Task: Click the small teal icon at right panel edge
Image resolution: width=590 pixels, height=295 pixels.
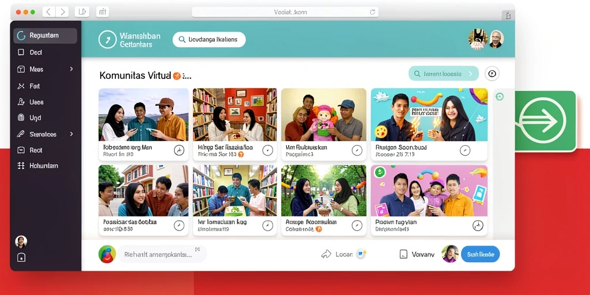Action: (500, 97)
